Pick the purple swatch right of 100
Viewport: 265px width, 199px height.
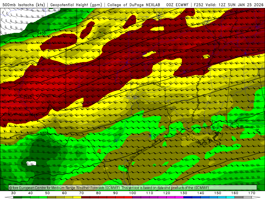(x=137, y=197)
